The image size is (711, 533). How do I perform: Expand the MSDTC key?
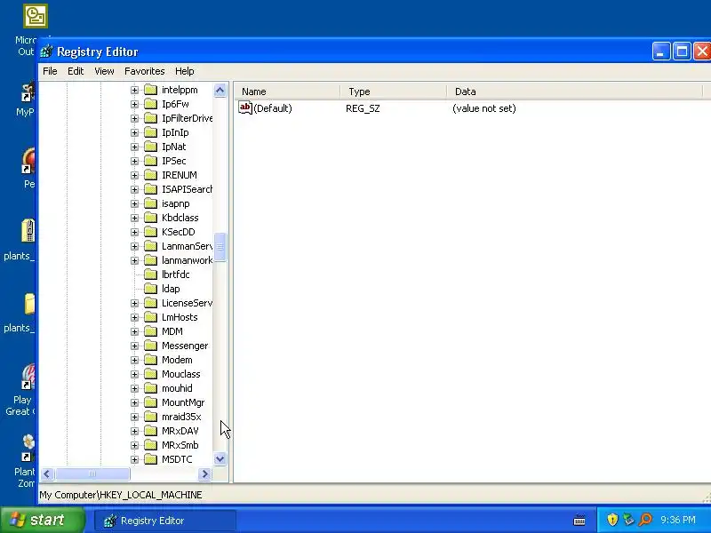(x=135, y=459)
